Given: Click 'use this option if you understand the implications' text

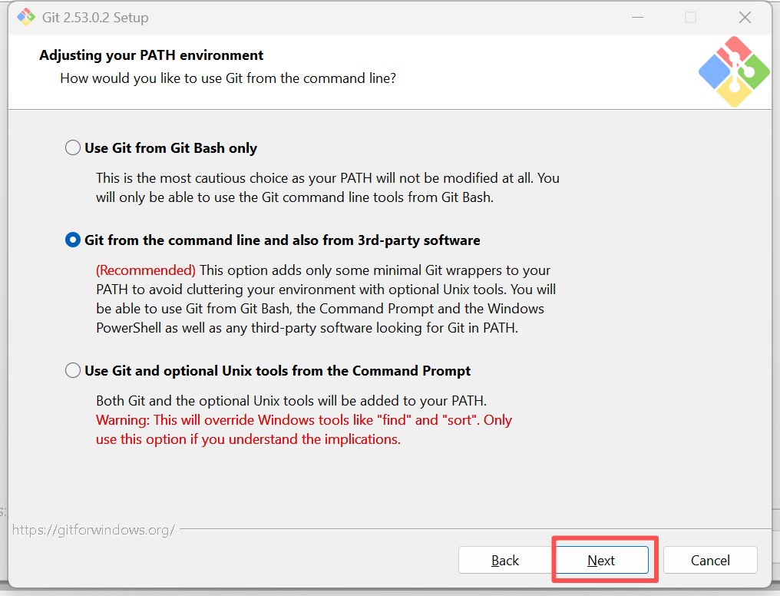Looking at the screenshot, I should coord(248,439).
